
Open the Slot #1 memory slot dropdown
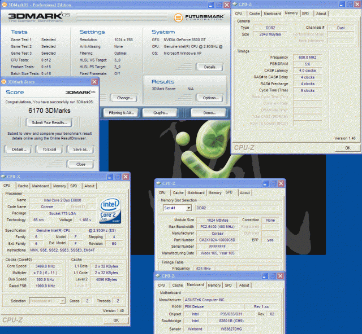click(x=189, y=208)
